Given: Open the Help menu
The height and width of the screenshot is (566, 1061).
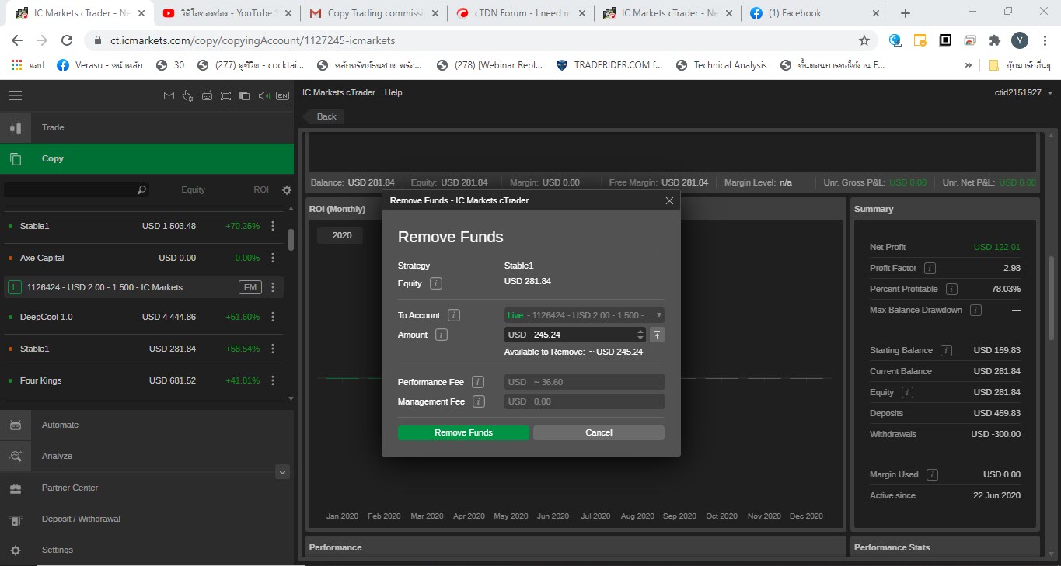Looking at the screenshot, I should pos(393,92).
